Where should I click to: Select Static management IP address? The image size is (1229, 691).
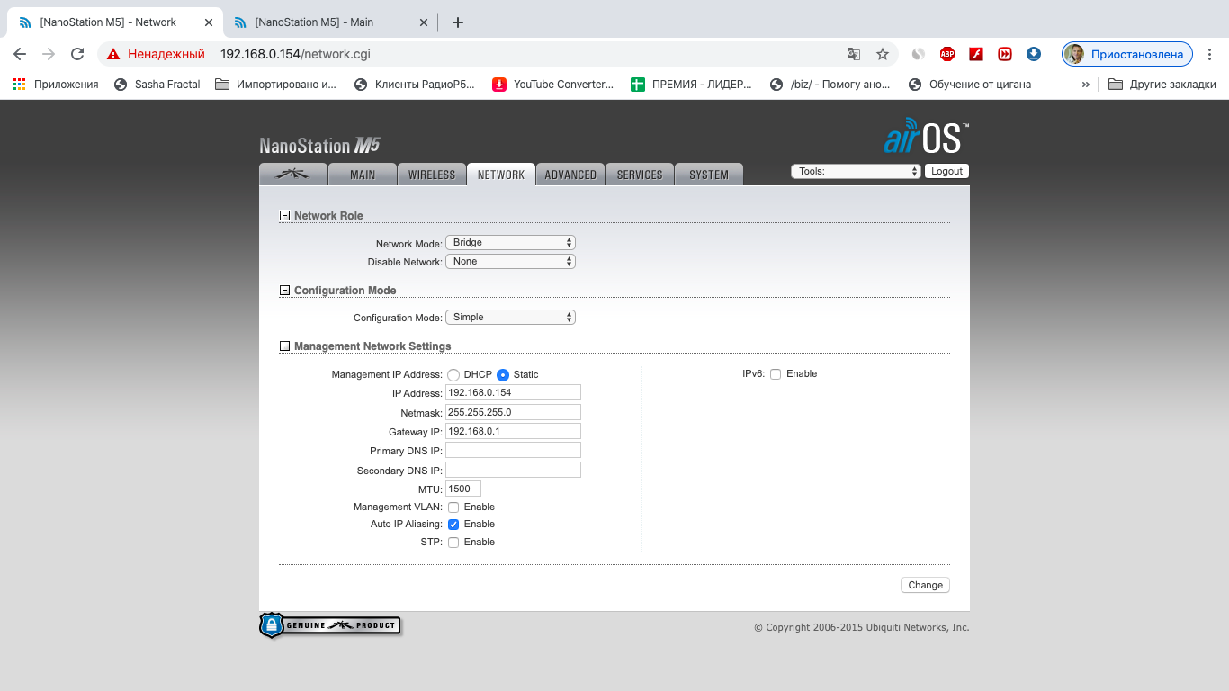click(503, 375)
